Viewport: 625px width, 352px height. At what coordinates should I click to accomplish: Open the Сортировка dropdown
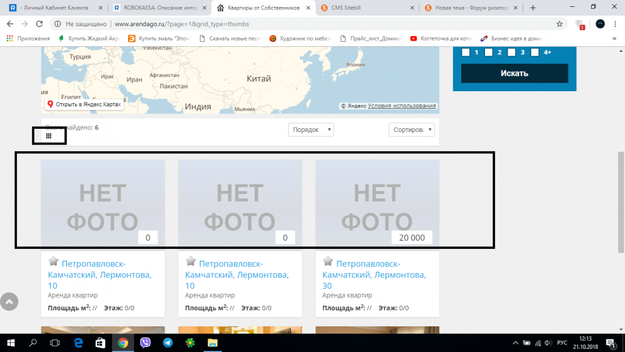pos(411,129)
